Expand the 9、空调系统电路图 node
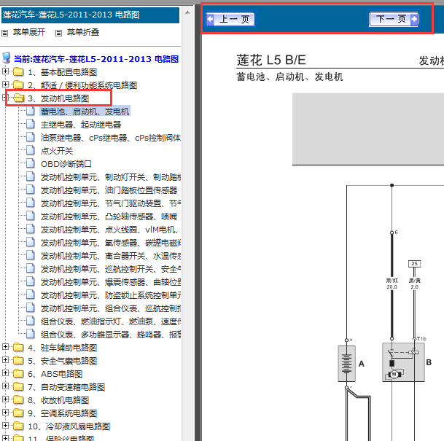Image resolution: width=444 pixels, height=441 pixels. (x=5, y=412)
